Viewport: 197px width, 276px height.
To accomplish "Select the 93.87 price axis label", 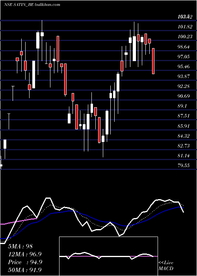I will pos(184,76).
